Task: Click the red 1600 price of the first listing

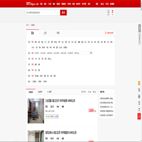Action: (91, 110)
